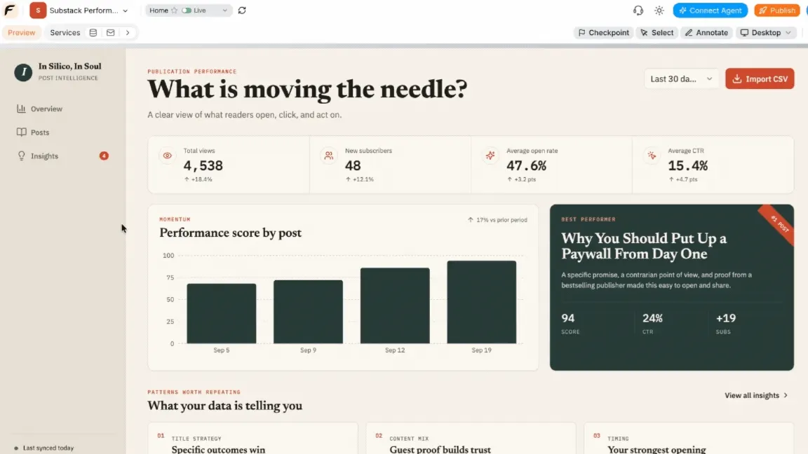Open the database icon tab
Image resolution: width=808 pixels, height=454 pixels.
93,32
